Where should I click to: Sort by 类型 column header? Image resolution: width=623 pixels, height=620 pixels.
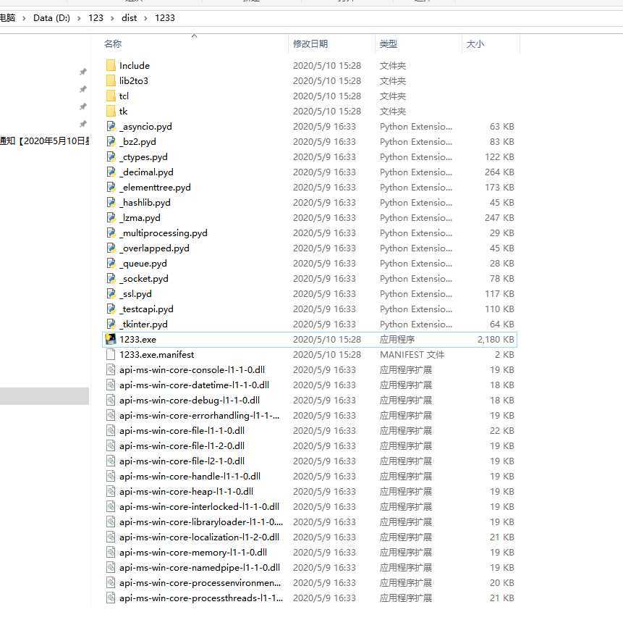click(388, 43)
